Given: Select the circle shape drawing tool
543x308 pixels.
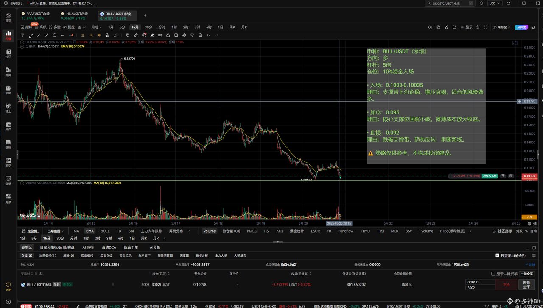Looking at the screenshot, I should [55, 35].
